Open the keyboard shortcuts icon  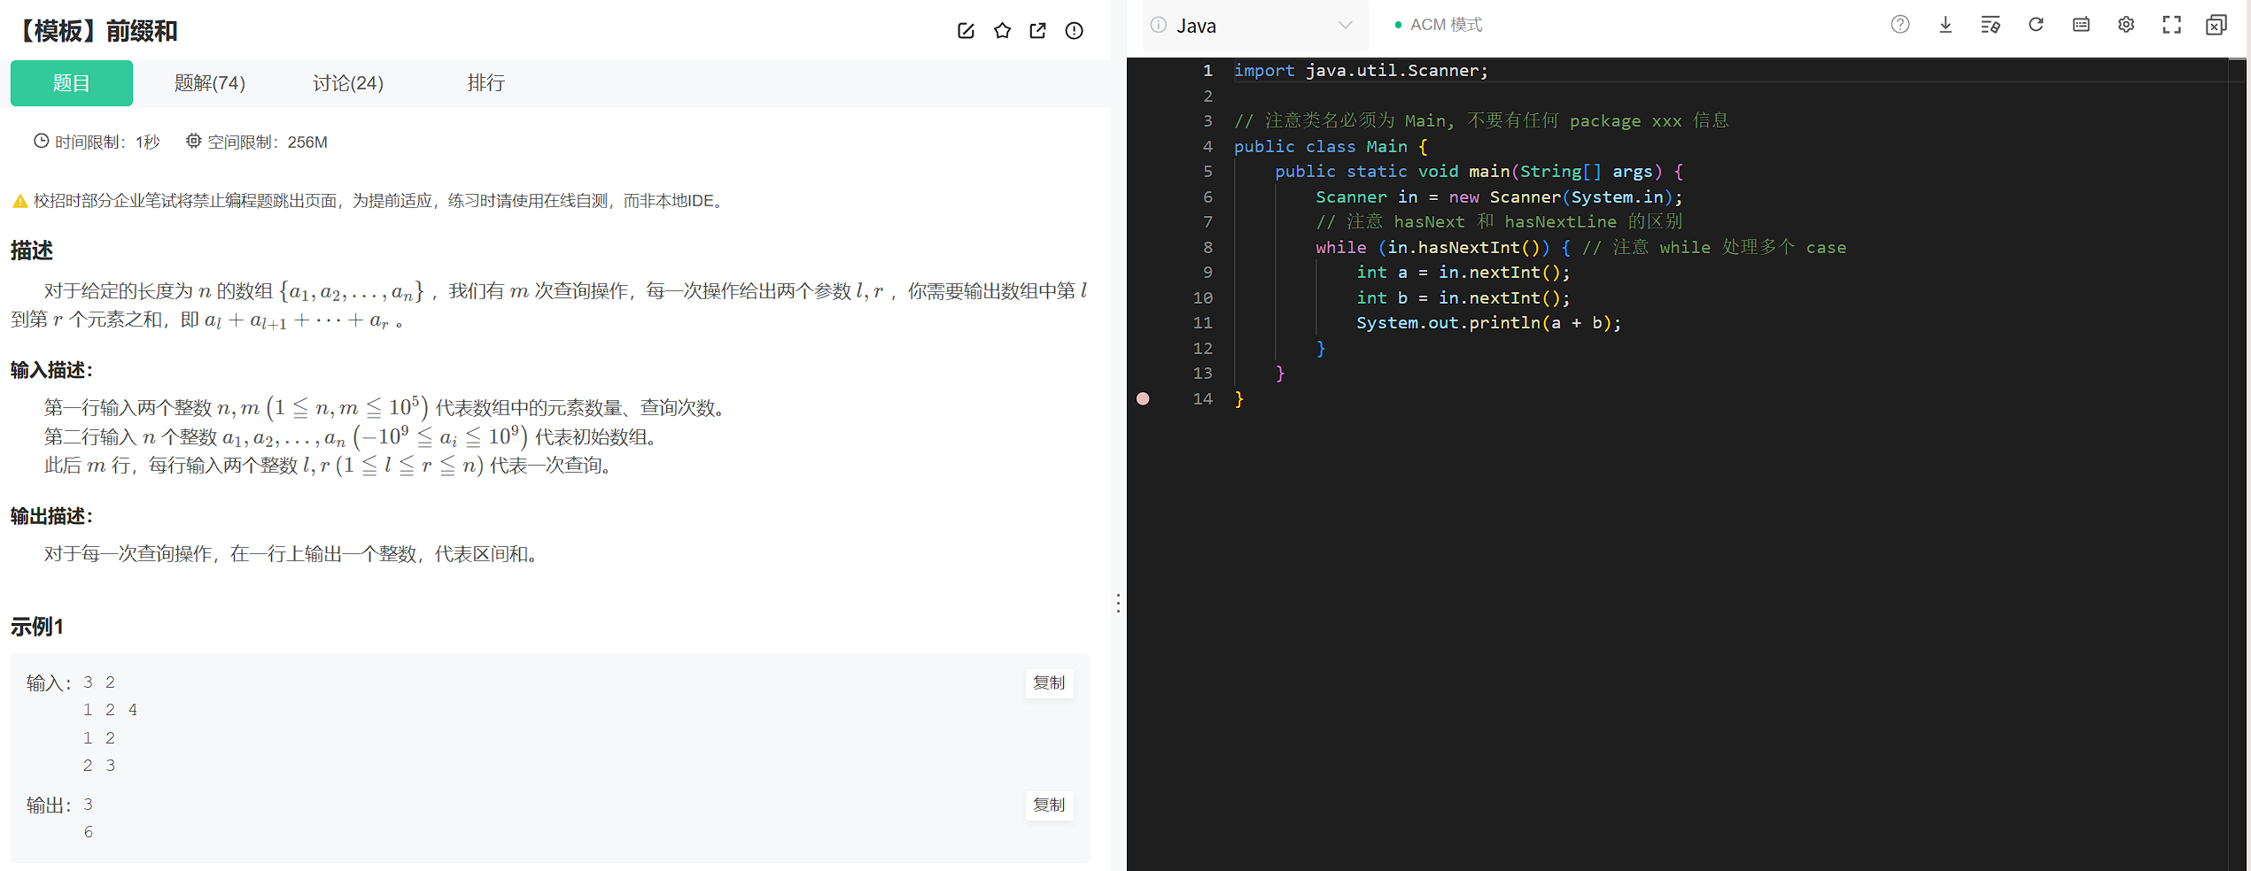[x=2081, y=25]
